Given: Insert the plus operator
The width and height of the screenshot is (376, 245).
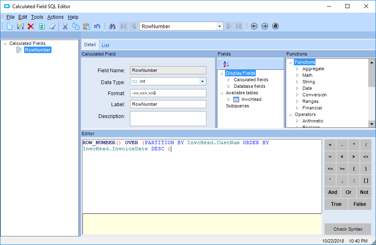Looking at the screenshot, I should (x=330, y=145).
